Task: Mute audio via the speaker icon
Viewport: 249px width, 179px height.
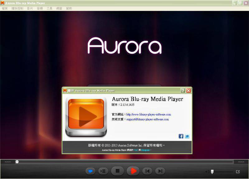Action: tap(207, 172)
